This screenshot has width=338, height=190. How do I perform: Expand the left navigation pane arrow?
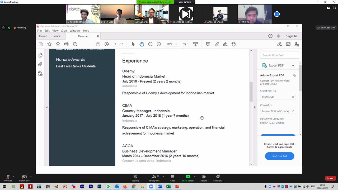tap(47, 107)
